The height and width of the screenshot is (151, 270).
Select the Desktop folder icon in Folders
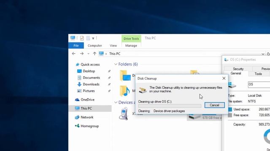(x=125, y=75)
